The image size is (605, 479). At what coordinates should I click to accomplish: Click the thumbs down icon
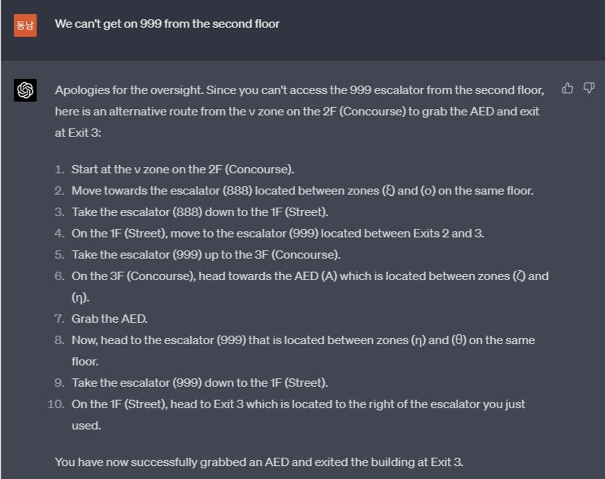tap(589, 88)
